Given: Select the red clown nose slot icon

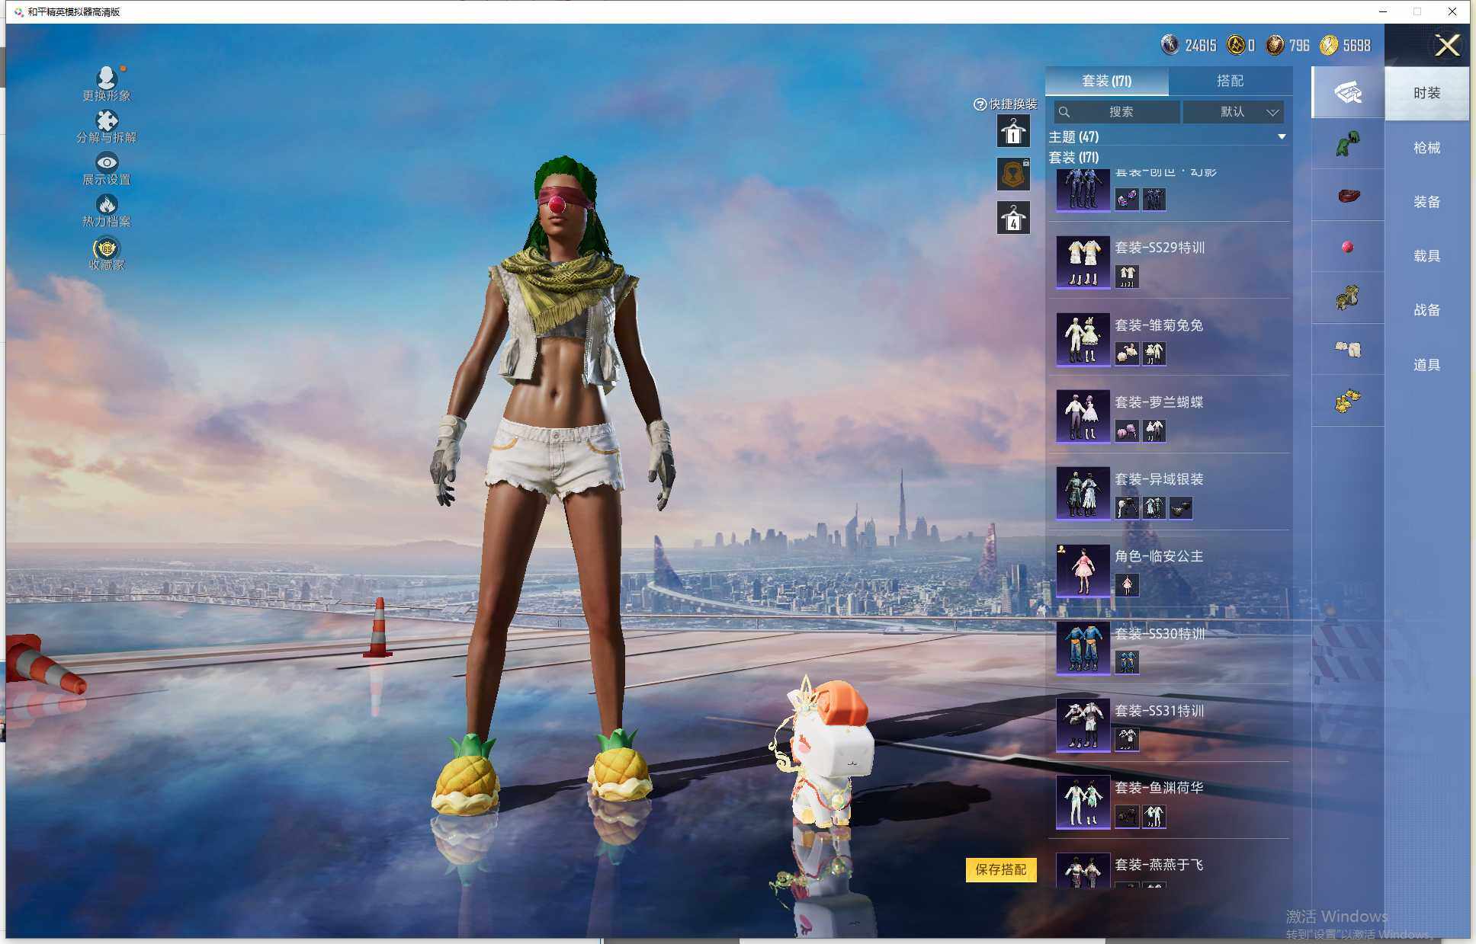Looking at the screenshot, I should coord(1347,247).
